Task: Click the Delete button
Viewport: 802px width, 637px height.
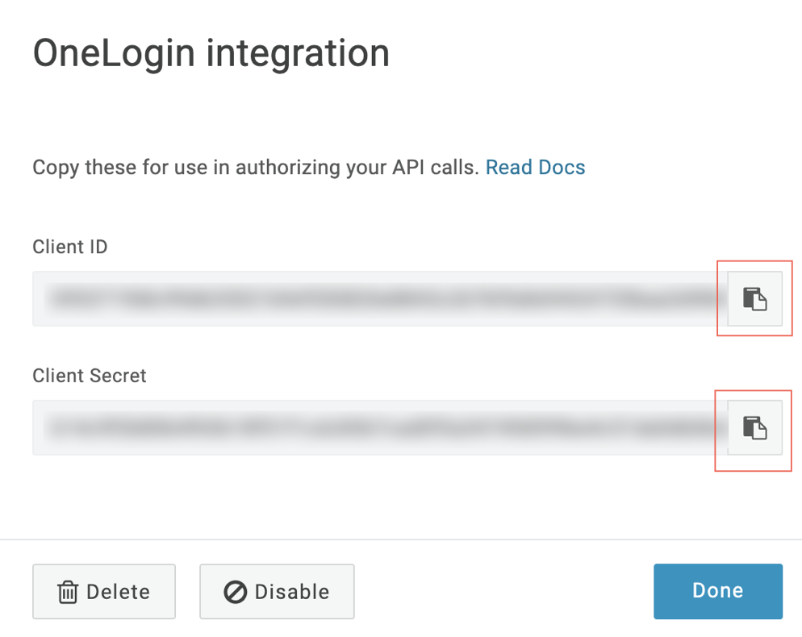Action: pyautogui.click(x=104, y=592)
